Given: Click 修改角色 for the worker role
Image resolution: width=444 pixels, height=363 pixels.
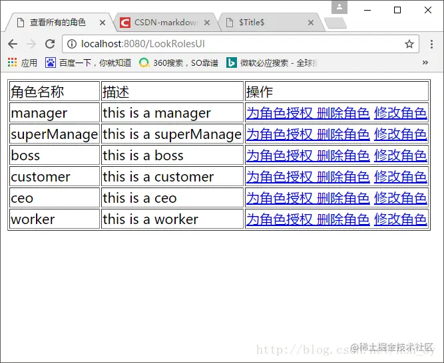Looking at the screenshot, I should point(400,219).
